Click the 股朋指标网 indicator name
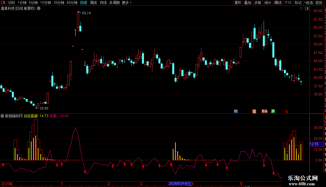This screenshot has height=187, width=326. tap(14, 116)
